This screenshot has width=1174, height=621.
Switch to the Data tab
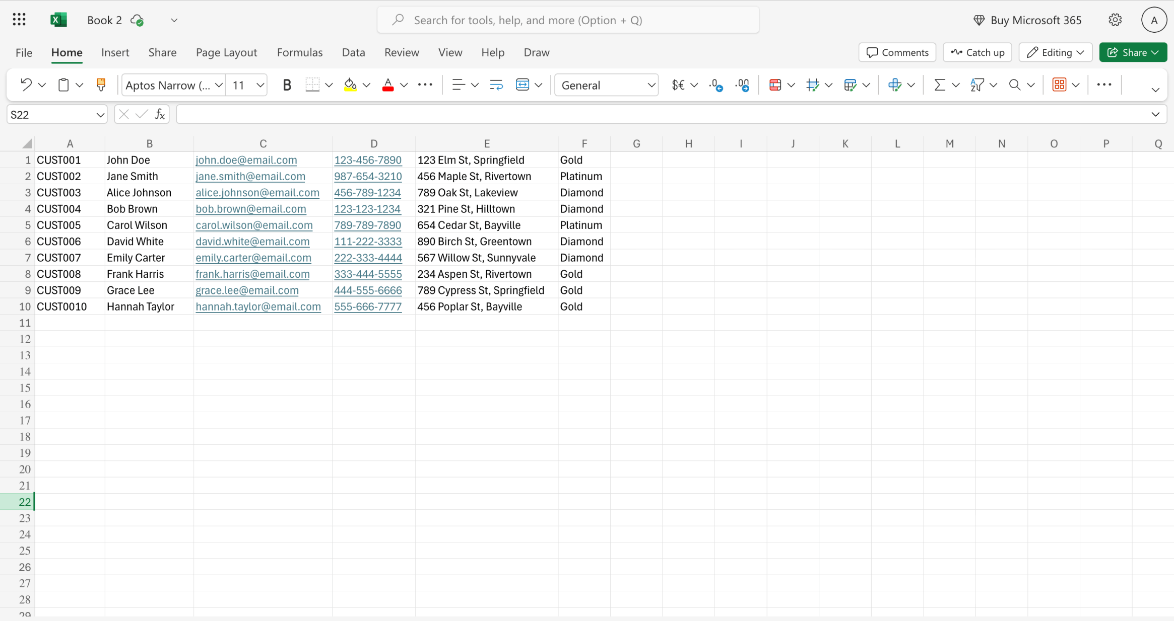(x=353, y=52)
